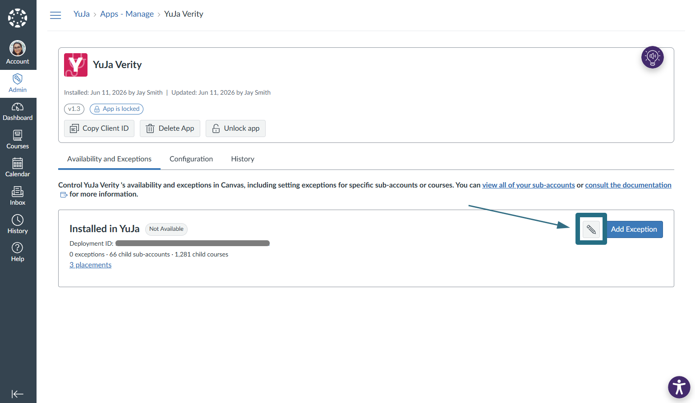Open Courses from the sidebar

pos(18,140)
